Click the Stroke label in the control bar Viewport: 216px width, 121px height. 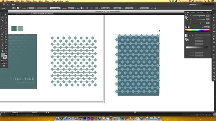[24, 8]
